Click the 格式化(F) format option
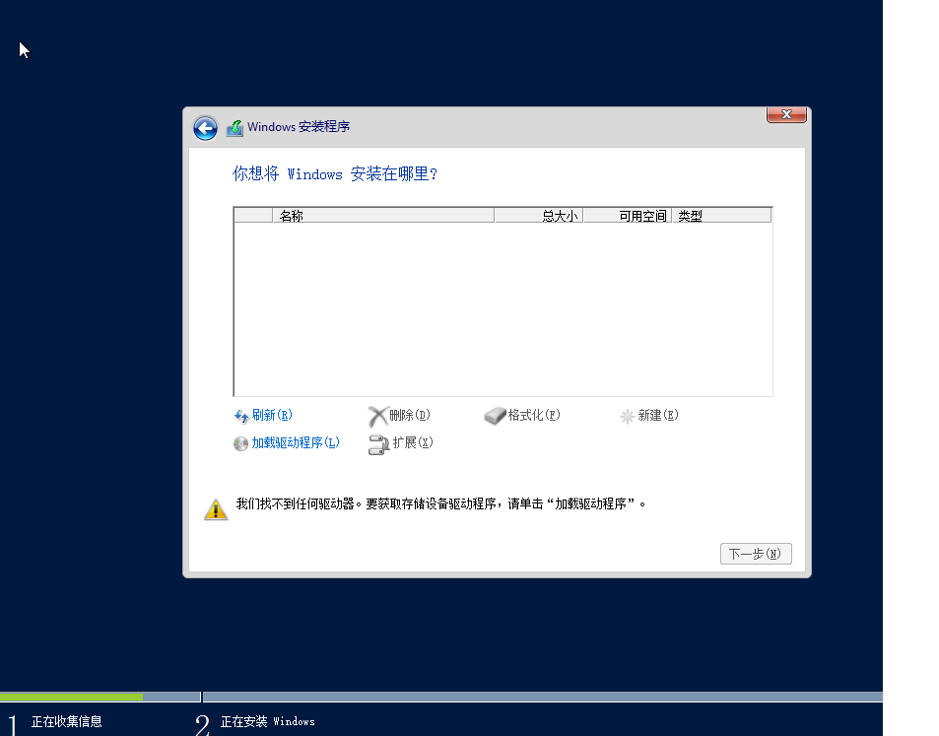Viewport: 939px width, 736px height. pos(534,415)
